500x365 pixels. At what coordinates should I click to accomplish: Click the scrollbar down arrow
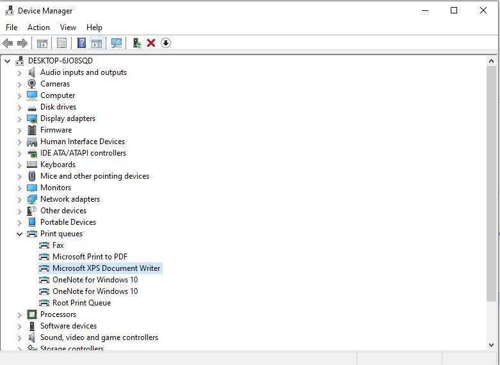click(x=491, y=345)
